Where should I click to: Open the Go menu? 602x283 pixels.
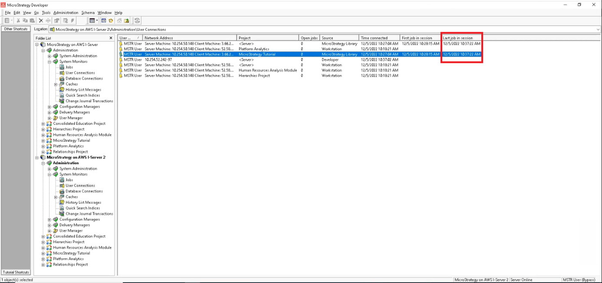click(x=36, y=13)
